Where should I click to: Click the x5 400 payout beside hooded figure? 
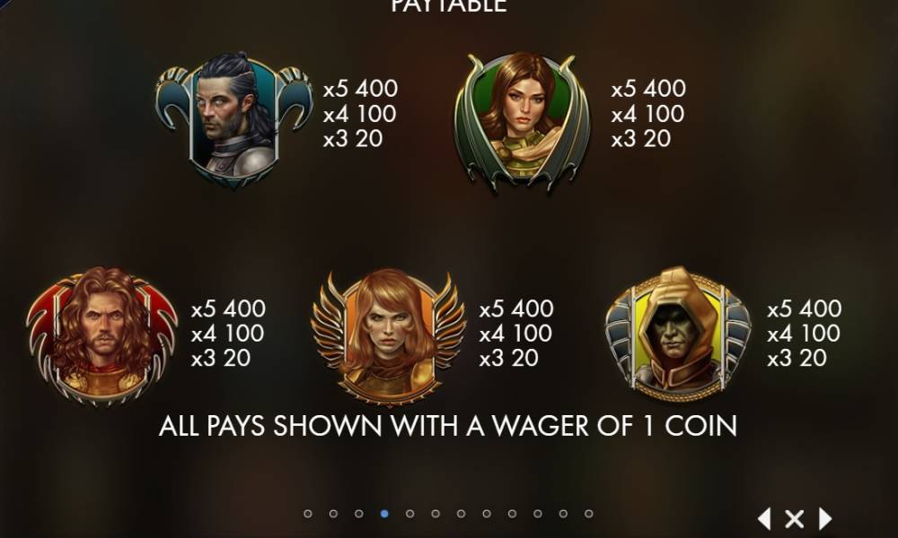click(x=804, y=308)
